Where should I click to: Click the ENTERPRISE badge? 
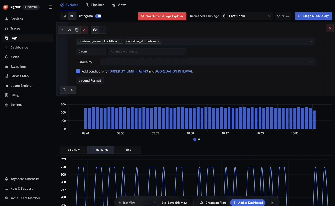tap(31, 7)
